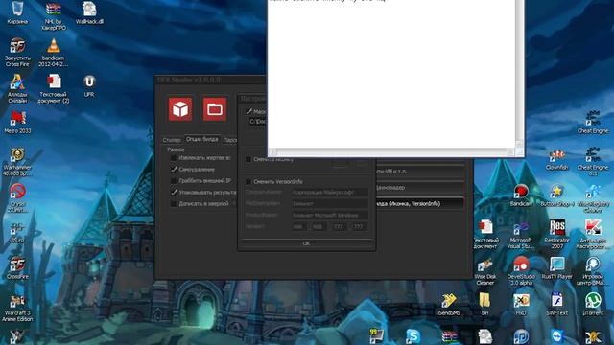This screenshot has height=345, width=614.
Task: Switch to the Стиллер tab
Action: (172, 140)
